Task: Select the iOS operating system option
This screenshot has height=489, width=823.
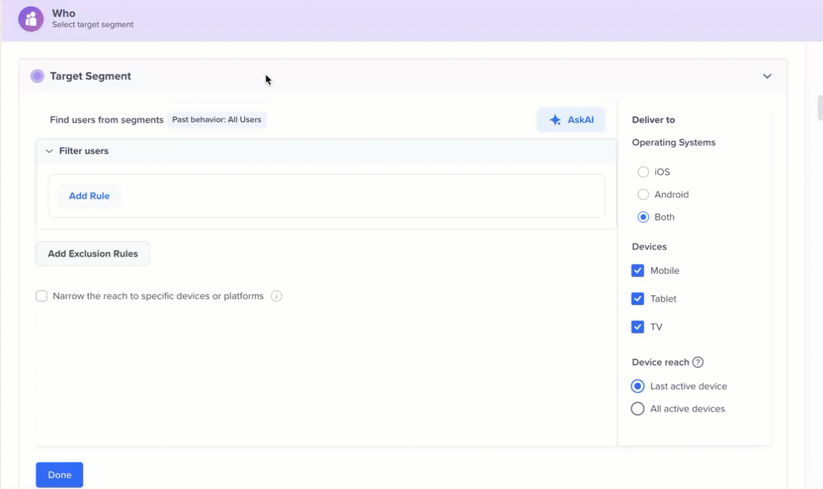Action: point(643,172)
